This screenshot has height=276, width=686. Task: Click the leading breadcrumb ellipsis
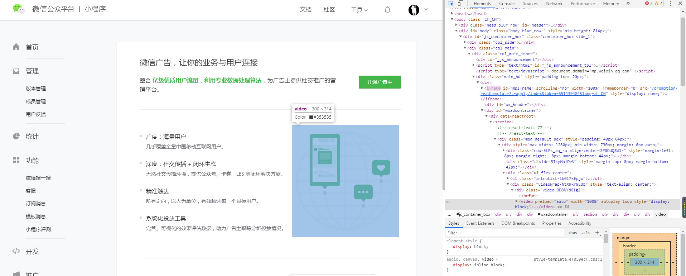point(449,214)
